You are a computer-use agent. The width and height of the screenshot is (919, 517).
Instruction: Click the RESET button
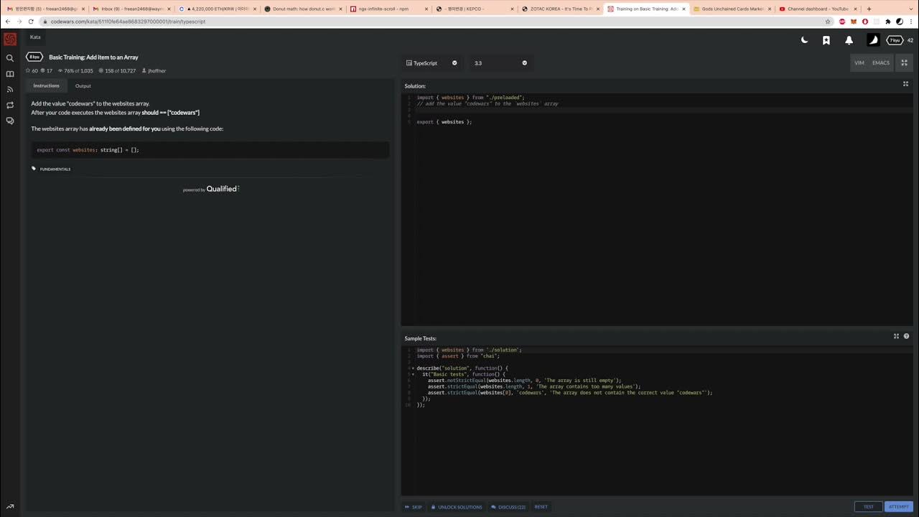541,507
